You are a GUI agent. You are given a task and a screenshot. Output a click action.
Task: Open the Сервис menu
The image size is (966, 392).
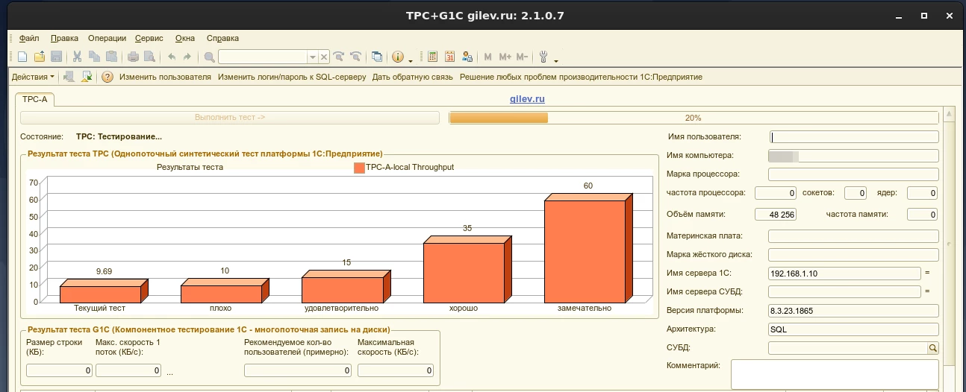(x=149, y=38)
